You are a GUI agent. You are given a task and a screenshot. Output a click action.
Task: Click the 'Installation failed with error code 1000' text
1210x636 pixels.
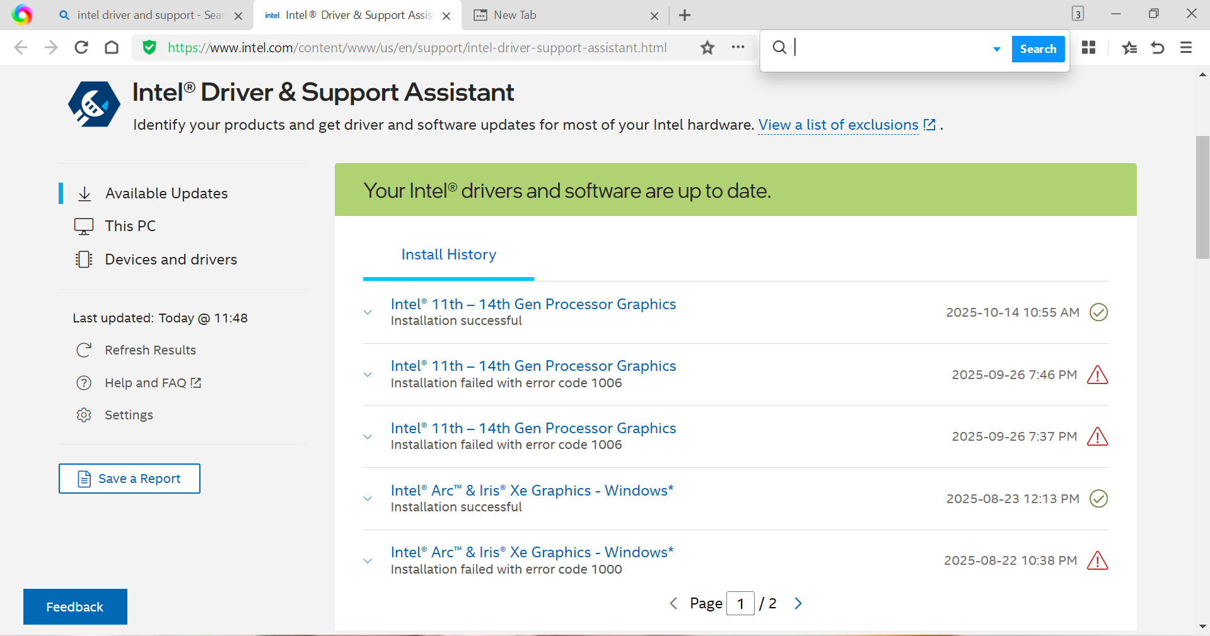tap(506, 569)
